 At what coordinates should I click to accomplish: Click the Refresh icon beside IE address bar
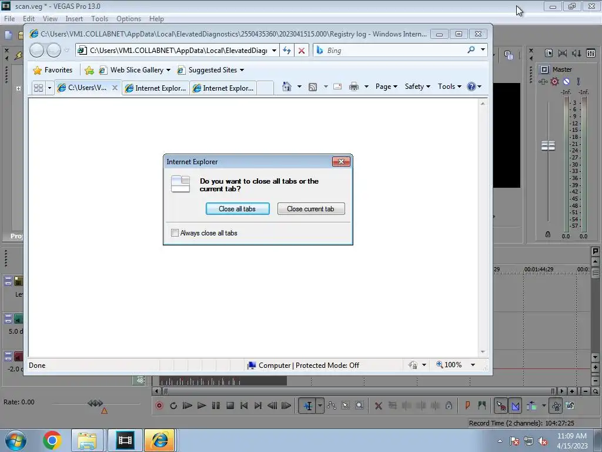click(287, 51)
